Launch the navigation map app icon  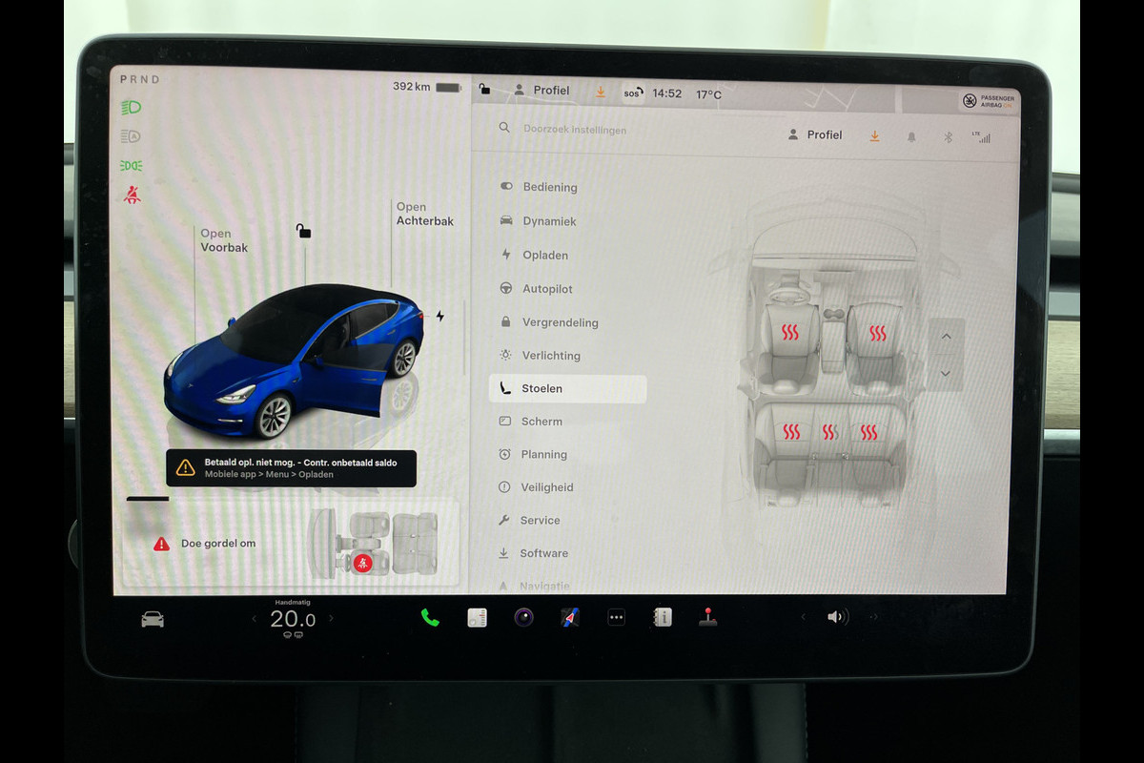point(570,618)
